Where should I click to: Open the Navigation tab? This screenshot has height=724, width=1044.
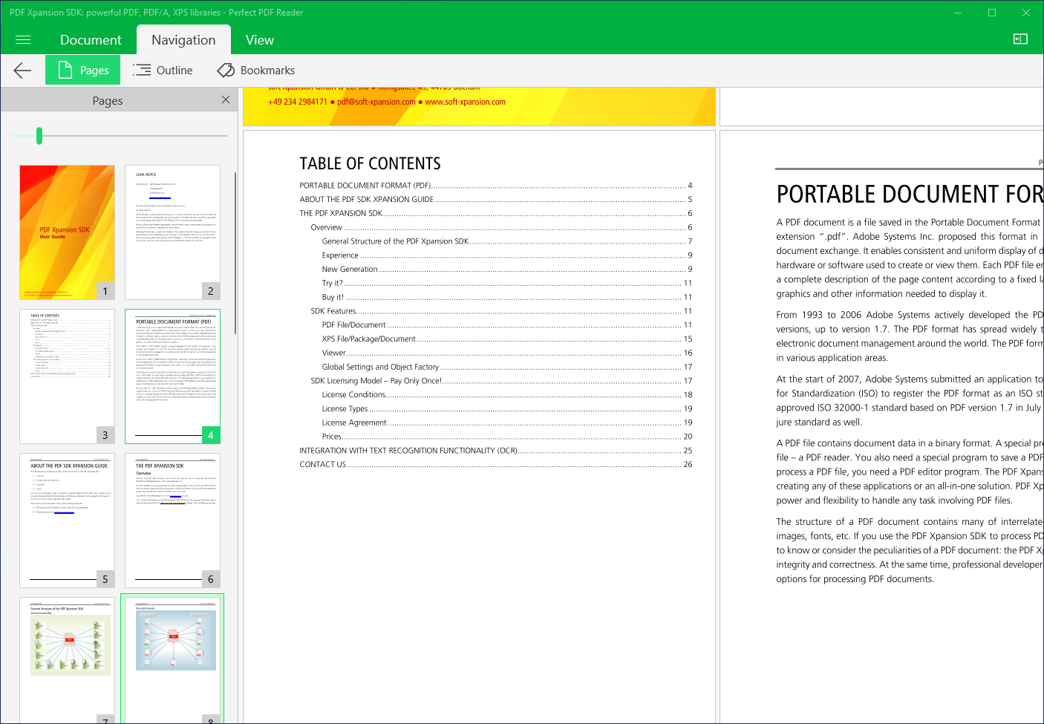(x=183, y=39)
